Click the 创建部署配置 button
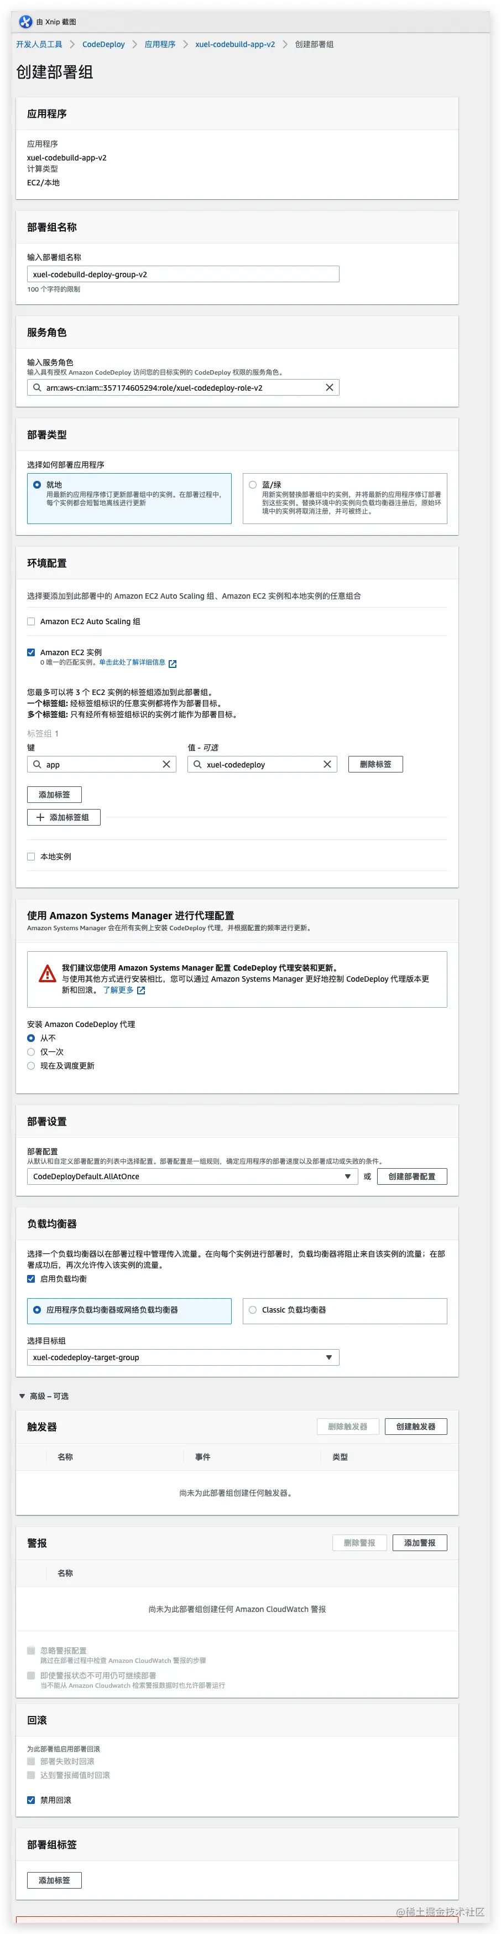This screenshot has width=501, height=1934. [x=412, y=1176]
